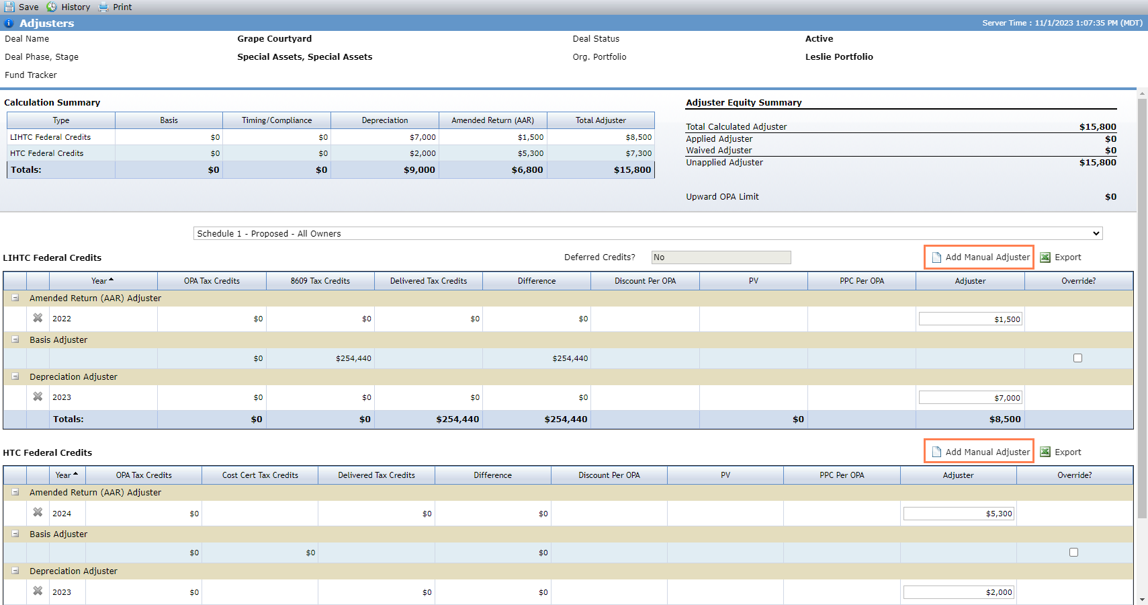The width and height of the screenshot is (1148, 605).
Task: Open the Schedule 1 Proposed dropdown
Action: pos(648,233)
